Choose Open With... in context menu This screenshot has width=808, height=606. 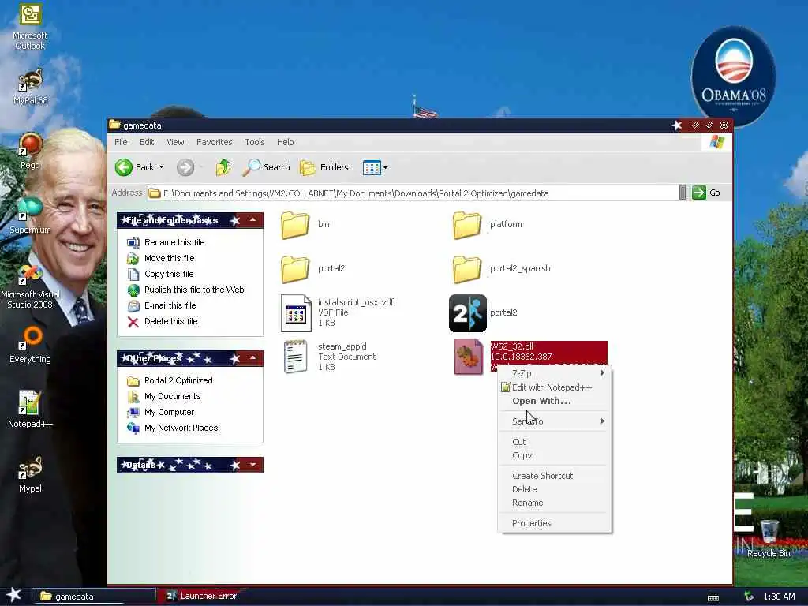pos(555,401)
